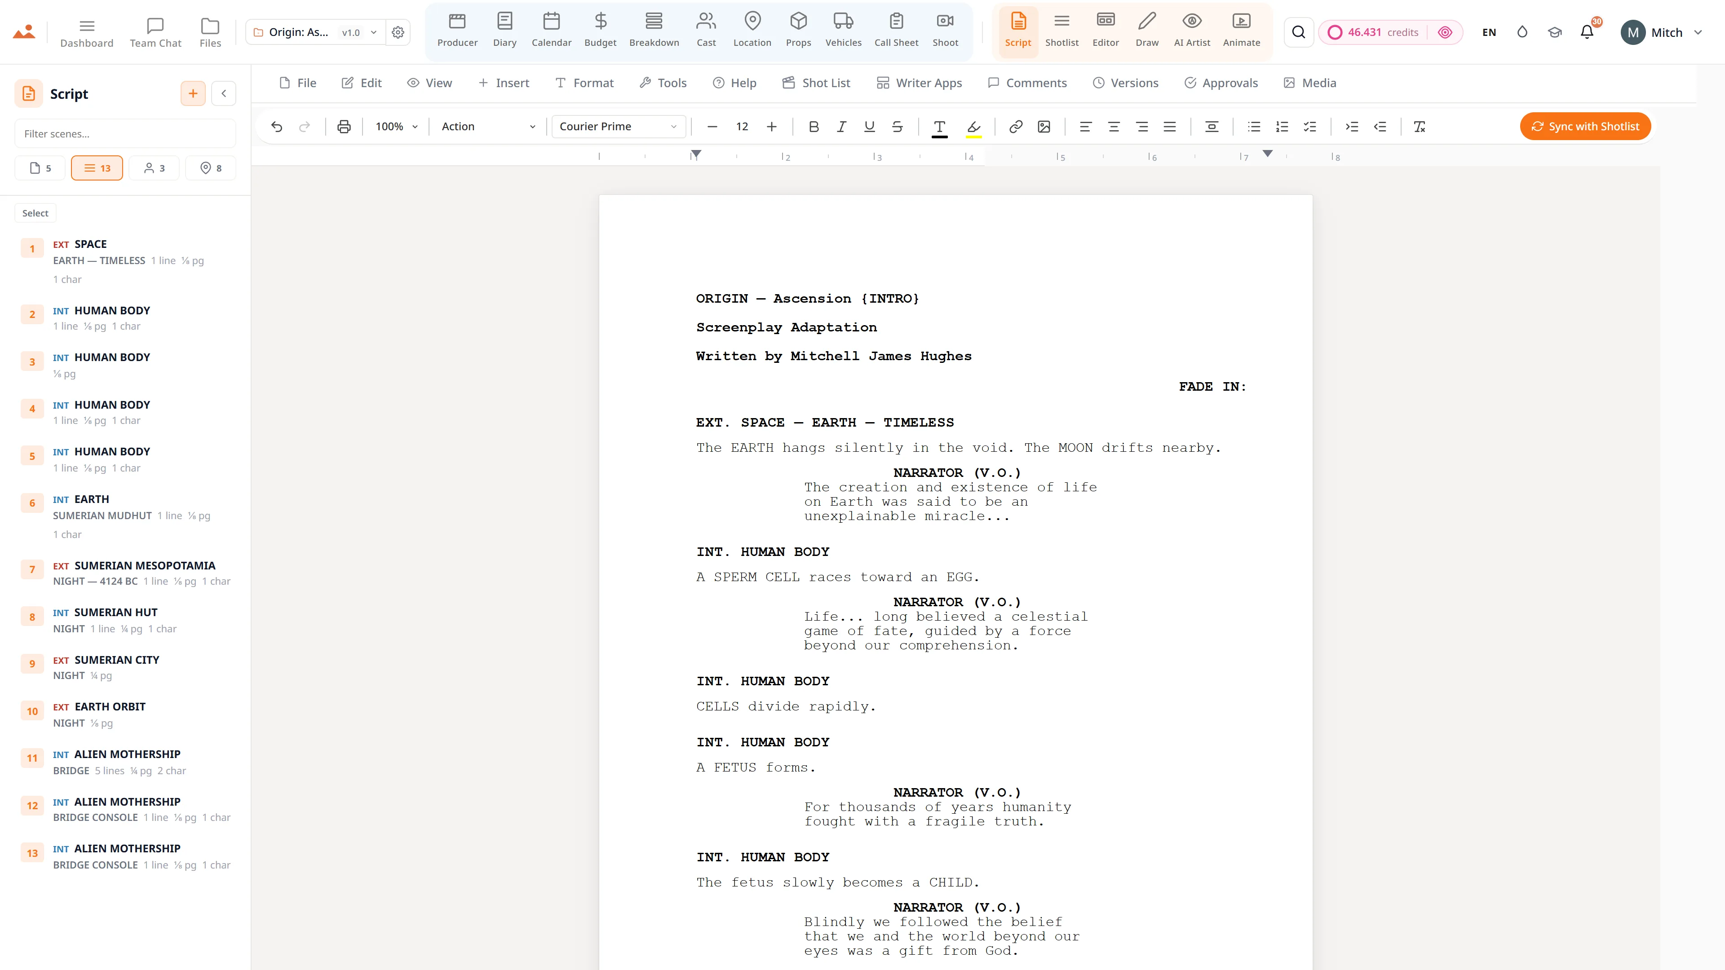Image resolution: width=1725 pixels, height=970 pixels.
Task: Add new scene with plus button
Action: click(x=193, y=94)
